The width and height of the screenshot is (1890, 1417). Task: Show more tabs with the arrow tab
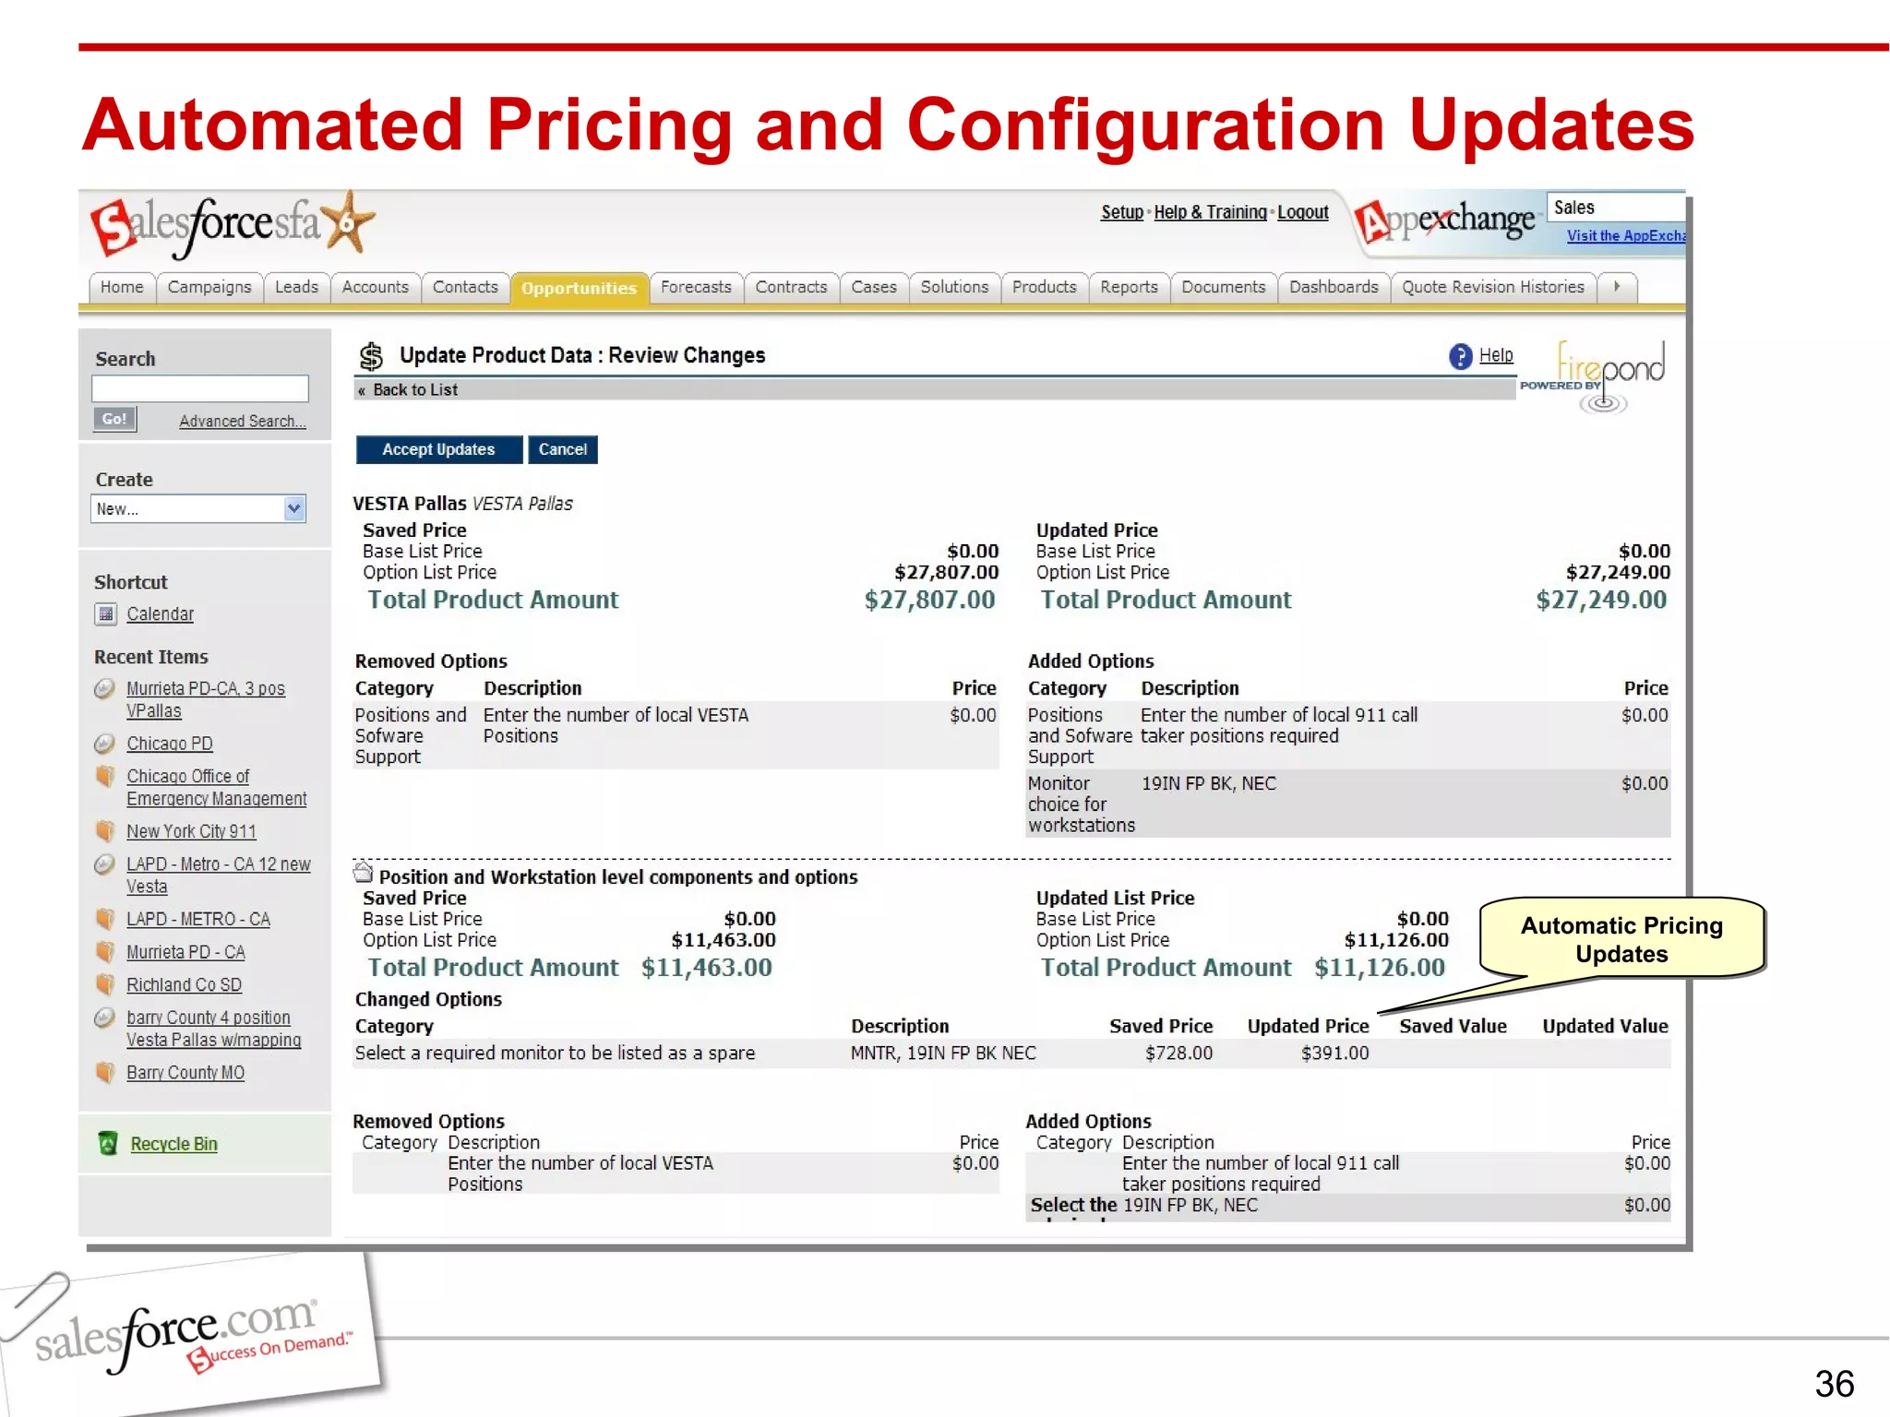tap(1618, 288)
